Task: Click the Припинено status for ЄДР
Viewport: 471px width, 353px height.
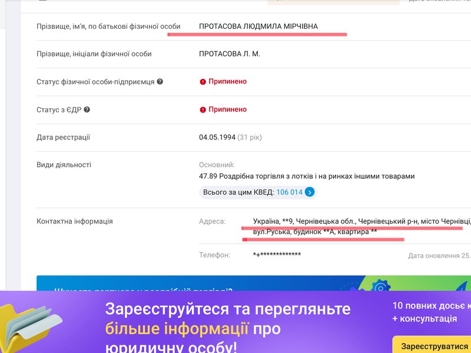Action: [228, 109]
